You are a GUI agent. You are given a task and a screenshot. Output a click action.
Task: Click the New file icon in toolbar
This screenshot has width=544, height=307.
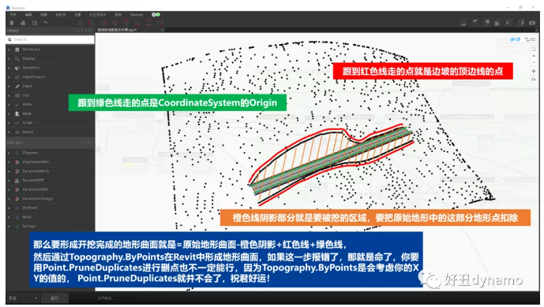(x=12, y=23)
